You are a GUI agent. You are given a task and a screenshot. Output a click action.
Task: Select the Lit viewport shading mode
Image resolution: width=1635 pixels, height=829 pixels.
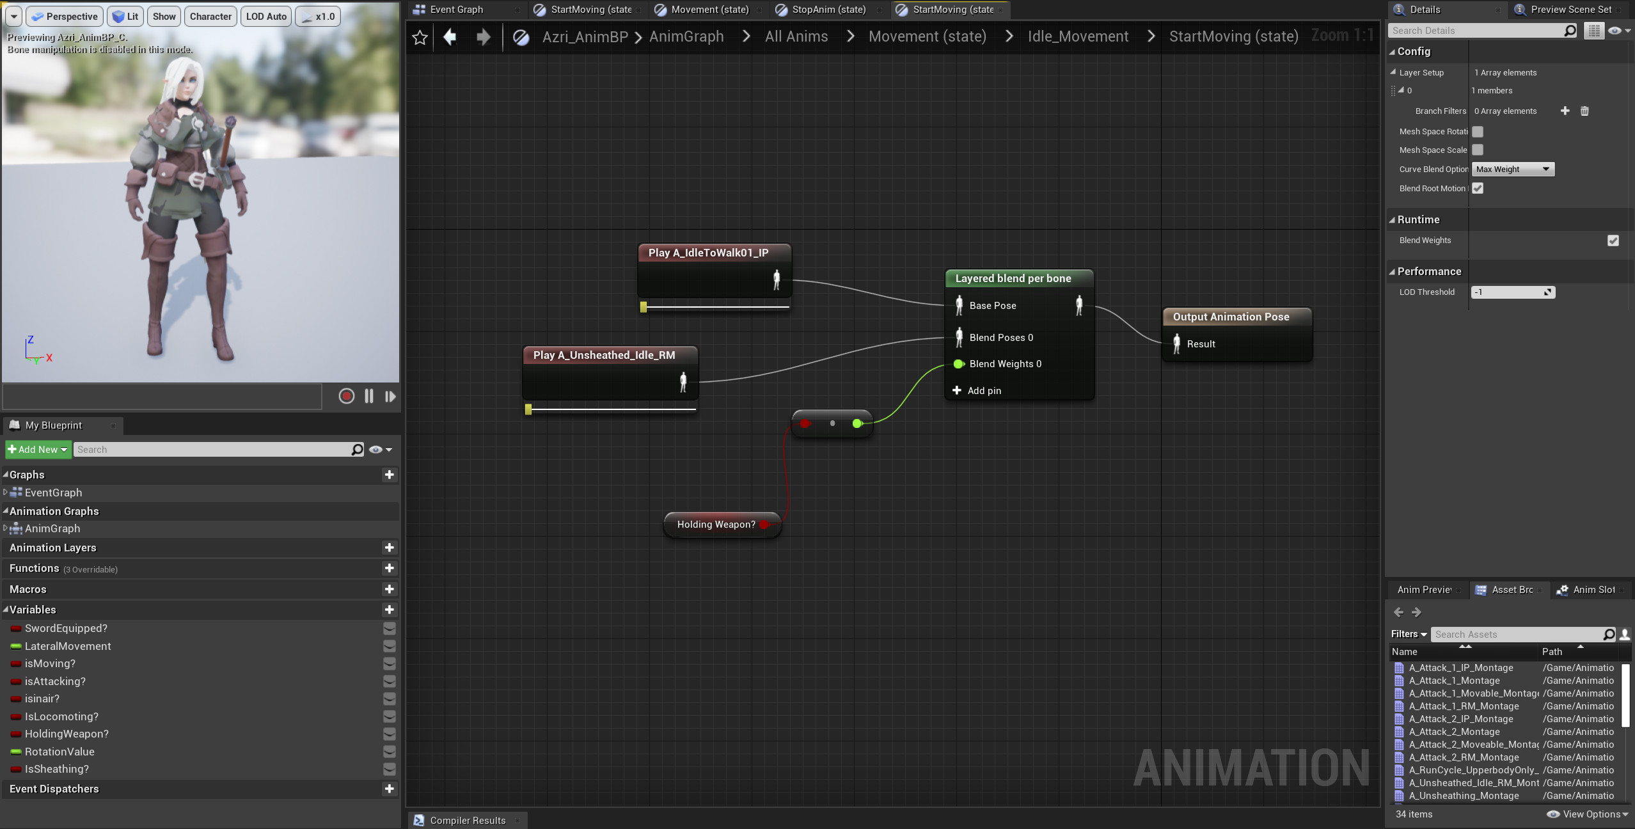125,16
